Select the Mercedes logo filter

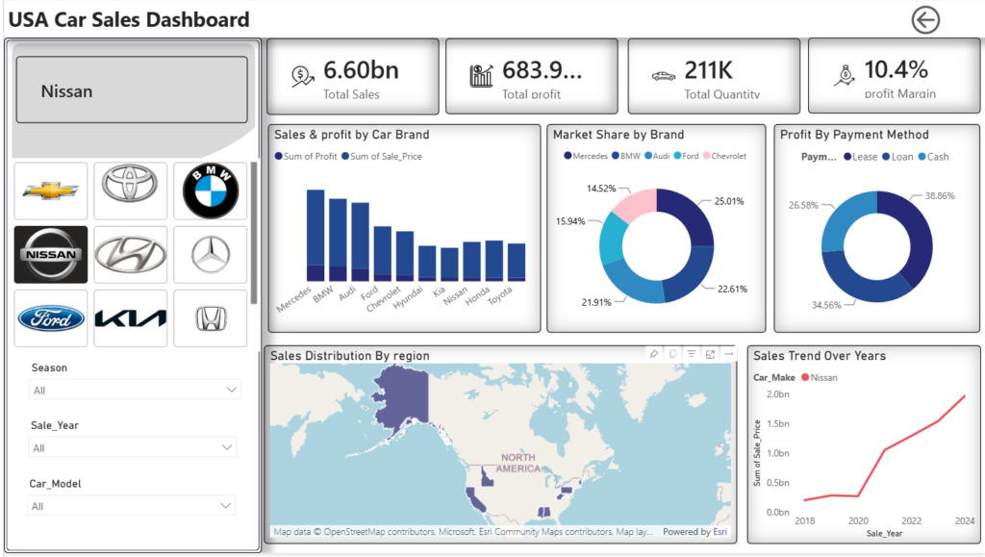pos(211,254)
